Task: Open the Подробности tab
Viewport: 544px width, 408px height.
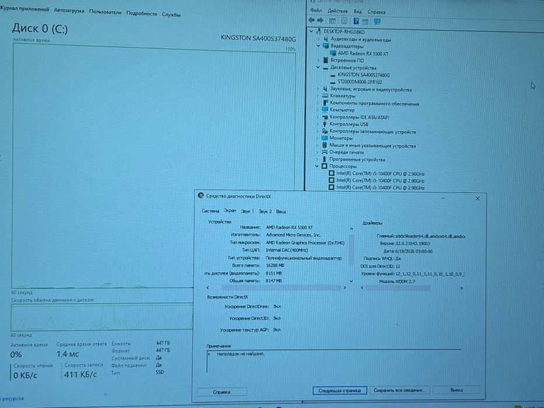Action: (142, 13)
